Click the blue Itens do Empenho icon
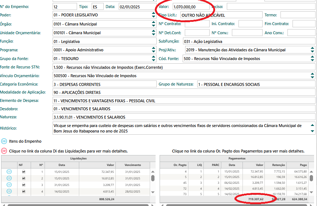Image resolution: width=317 pixels, height=206 pixels. tap(4, 141)
